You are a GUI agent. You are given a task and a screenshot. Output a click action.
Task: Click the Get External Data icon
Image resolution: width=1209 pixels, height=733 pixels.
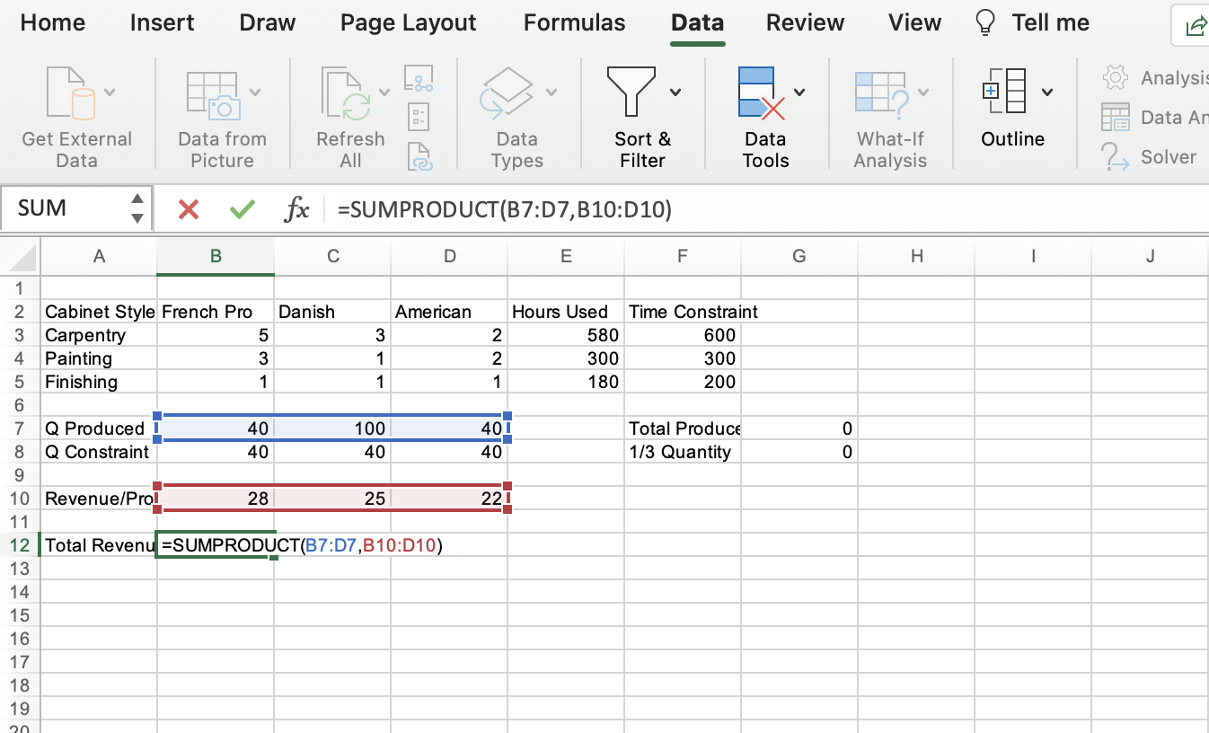click(x=70, y=93)
